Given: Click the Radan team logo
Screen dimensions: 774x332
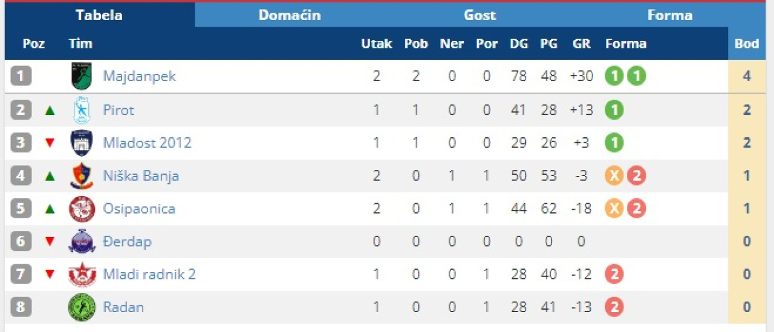Looking at the screenshot, I should (x=82, y=307).
